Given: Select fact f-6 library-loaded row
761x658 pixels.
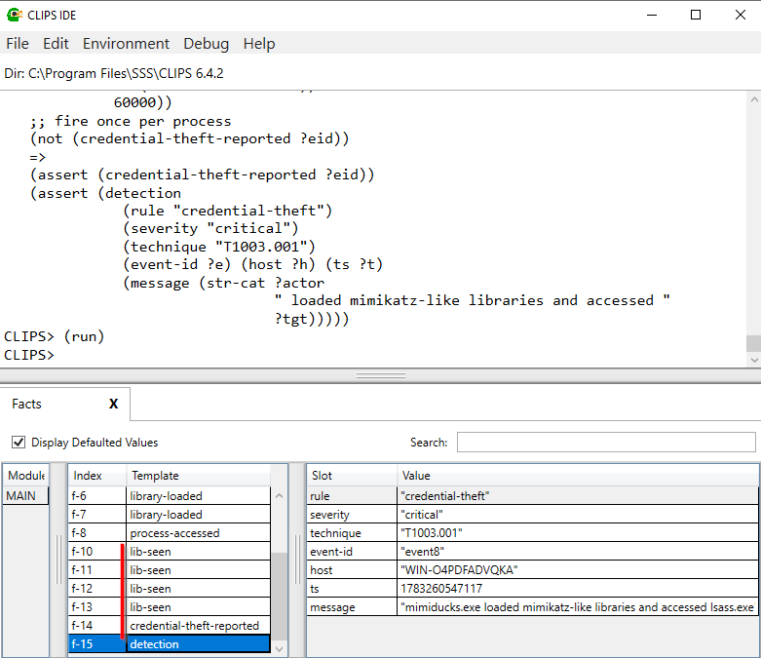Looking at the screenshot, I should [x=170, y=496].
